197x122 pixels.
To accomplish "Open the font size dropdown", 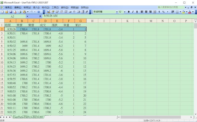I will pyautogui.click(x=125, y=12).
